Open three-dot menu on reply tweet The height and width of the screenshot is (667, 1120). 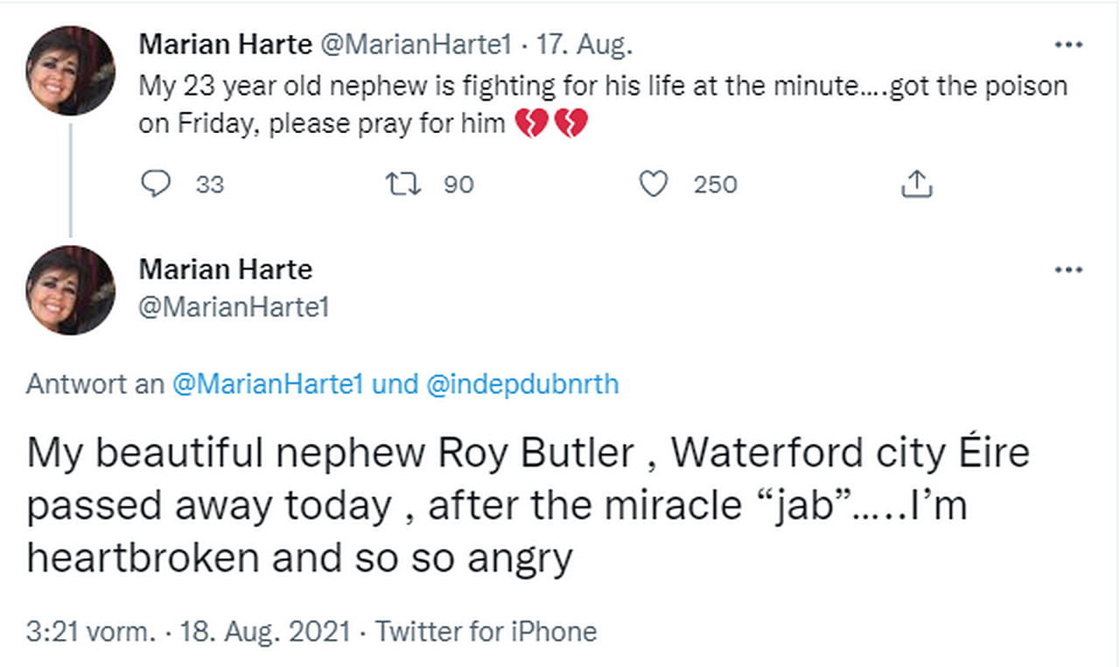click(x=1068, y=270)
